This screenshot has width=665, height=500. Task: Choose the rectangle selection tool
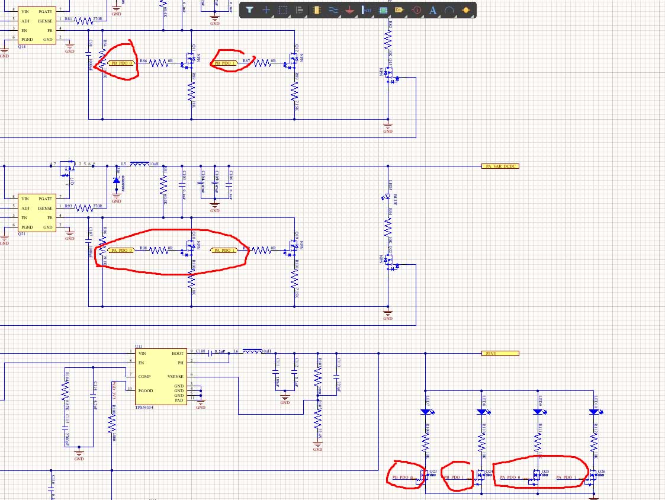pyautogui.click(x=283, y=10)
